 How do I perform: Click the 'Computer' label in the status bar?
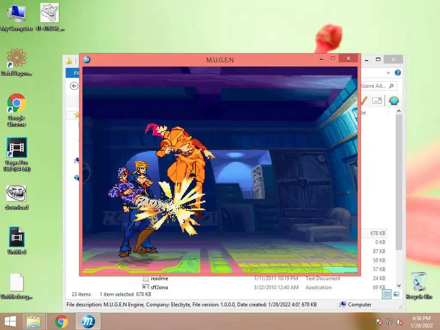360,305
